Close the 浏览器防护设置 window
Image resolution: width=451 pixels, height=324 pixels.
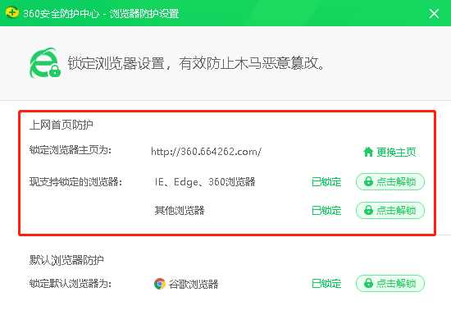[434, 13]
